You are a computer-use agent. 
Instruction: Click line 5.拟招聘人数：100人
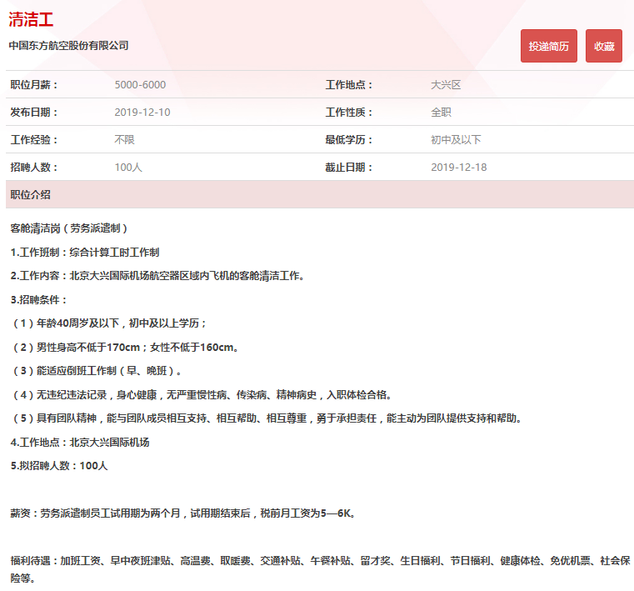(59, 465)
